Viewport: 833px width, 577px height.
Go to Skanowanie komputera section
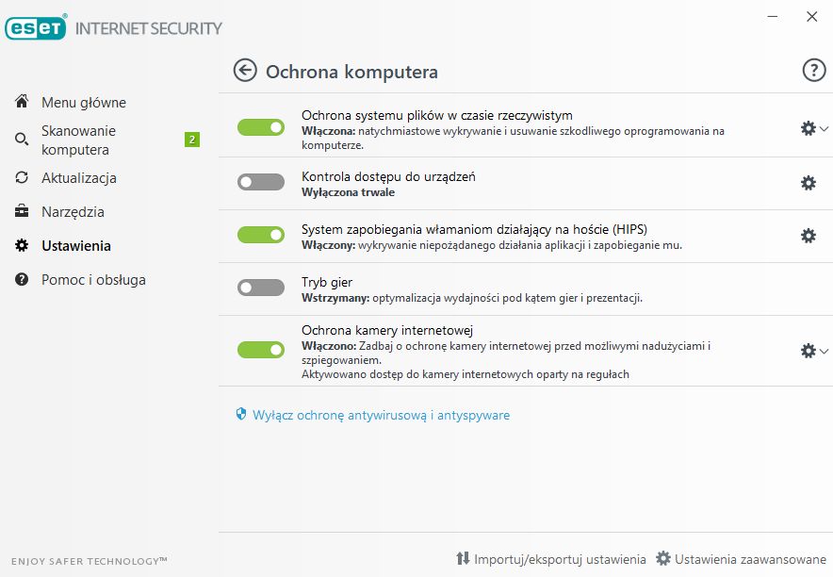pyautogui.click(x=78, y=140)
